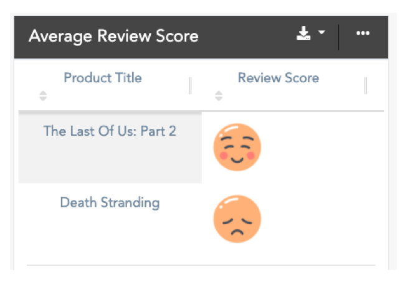Click empty space right of the sad emoji
405x287 pixels.
(318, 219)
